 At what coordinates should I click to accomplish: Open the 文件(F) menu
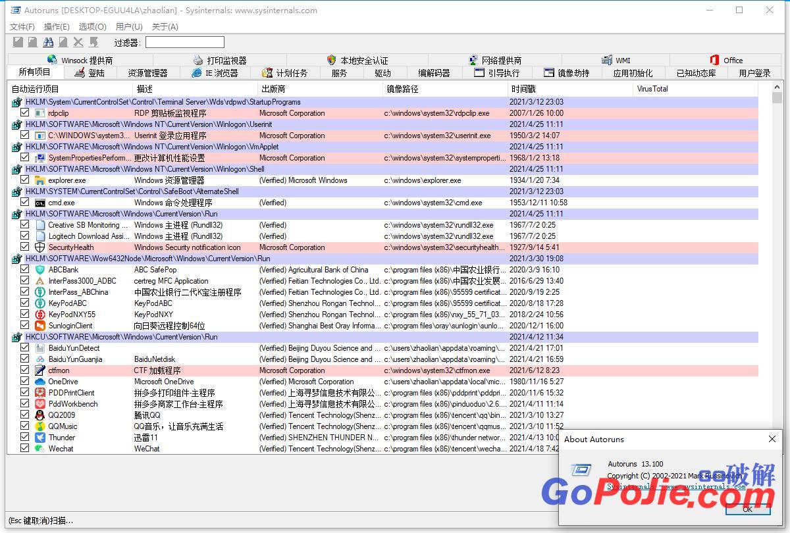pyautogui.click(x=22, y=27)
